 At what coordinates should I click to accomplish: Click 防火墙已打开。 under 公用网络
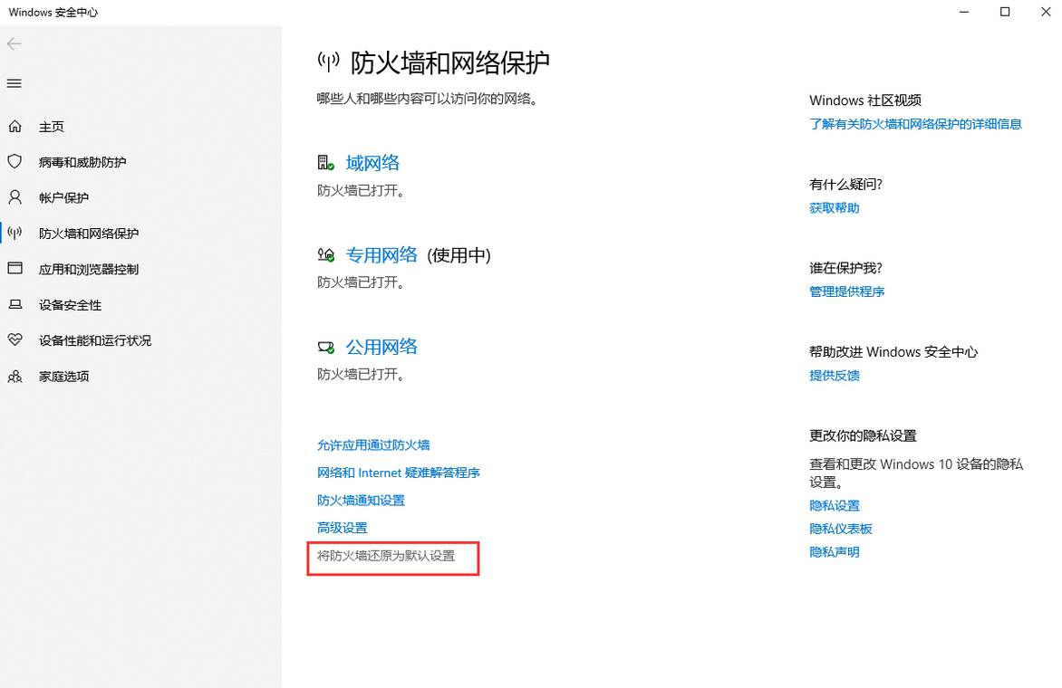point(361,374)
